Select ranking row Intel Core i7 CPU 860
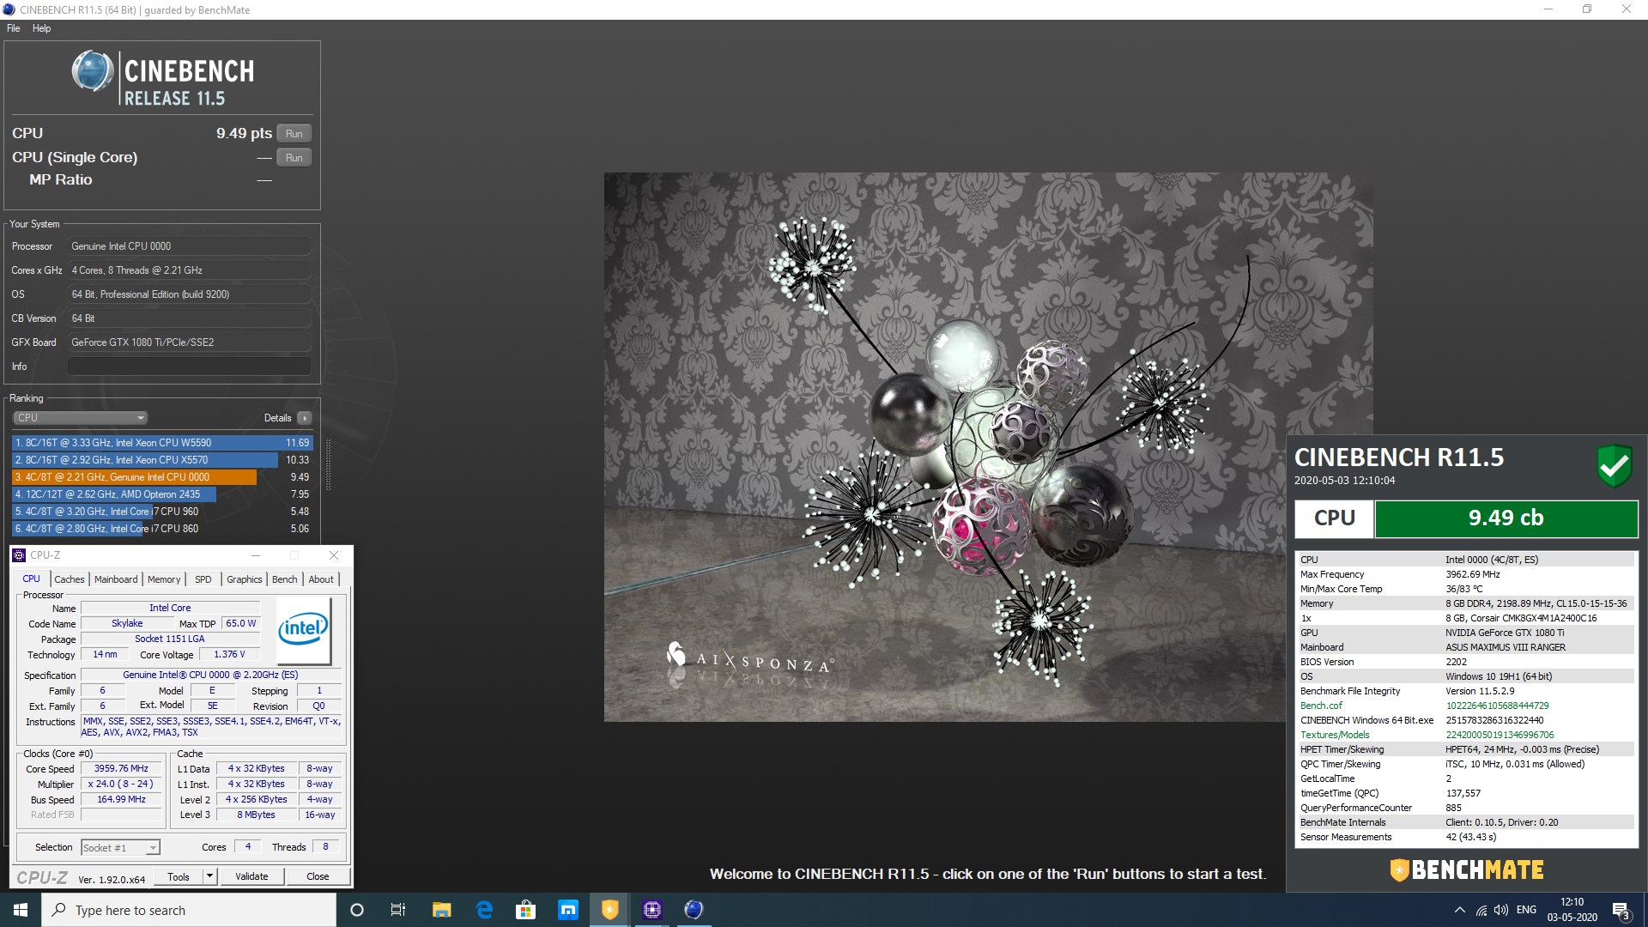 coord(162,529)
